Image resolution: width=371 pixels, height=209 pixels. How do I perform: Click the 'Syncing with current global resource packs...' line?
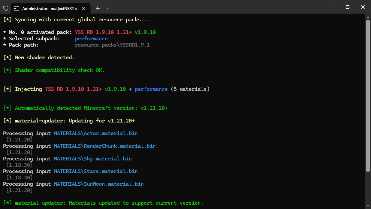point(76,20)
